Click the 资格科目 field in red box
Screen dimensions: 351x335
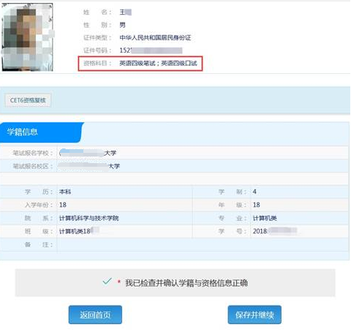point(140,64)
